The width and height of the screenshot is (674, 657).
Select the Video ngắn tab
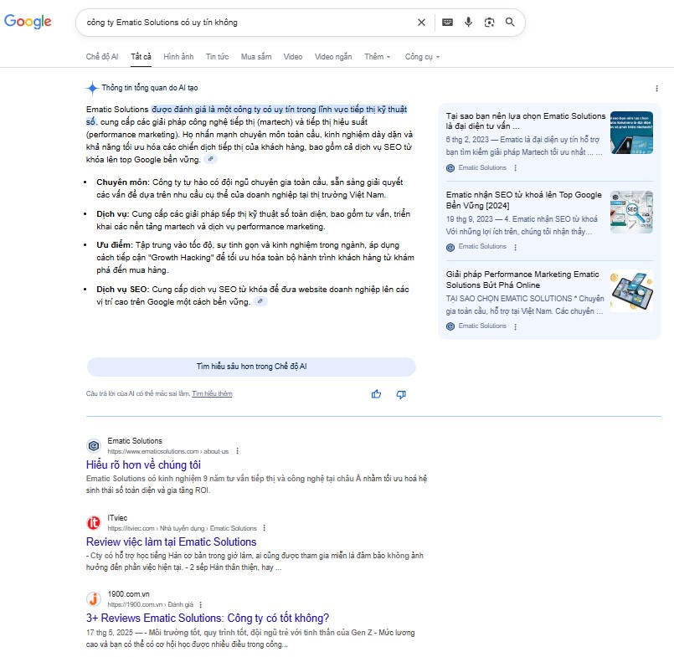click(334, 57)
